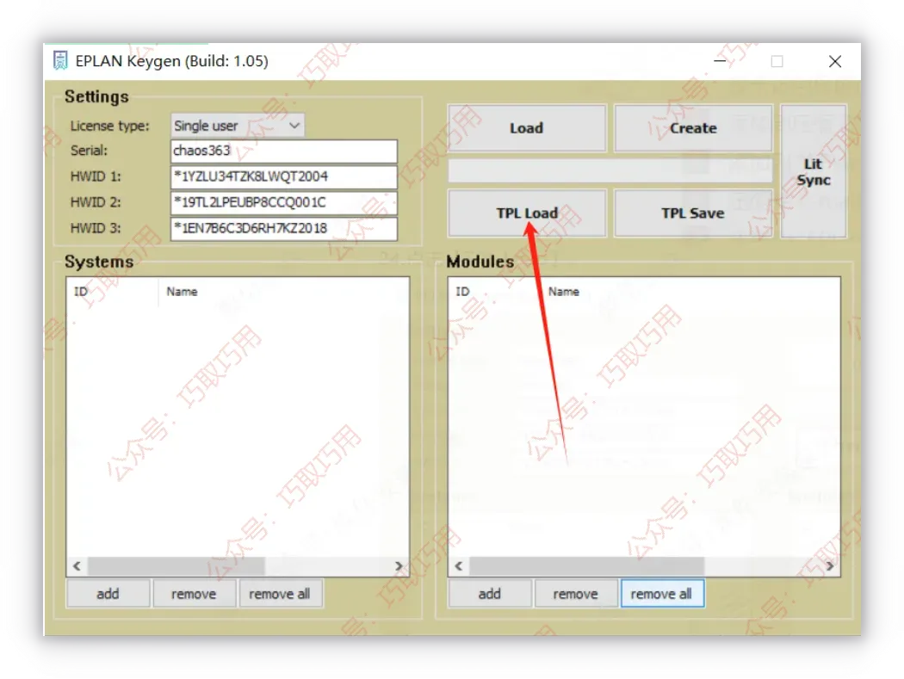
Task: Click add button under Modules
Action: click(490, 594)
